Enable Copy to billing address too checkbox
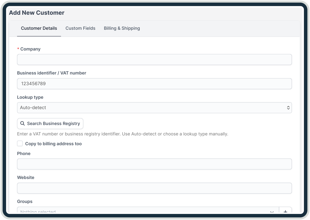The width and height of the screenshot is (310, 220). point(20,143)
